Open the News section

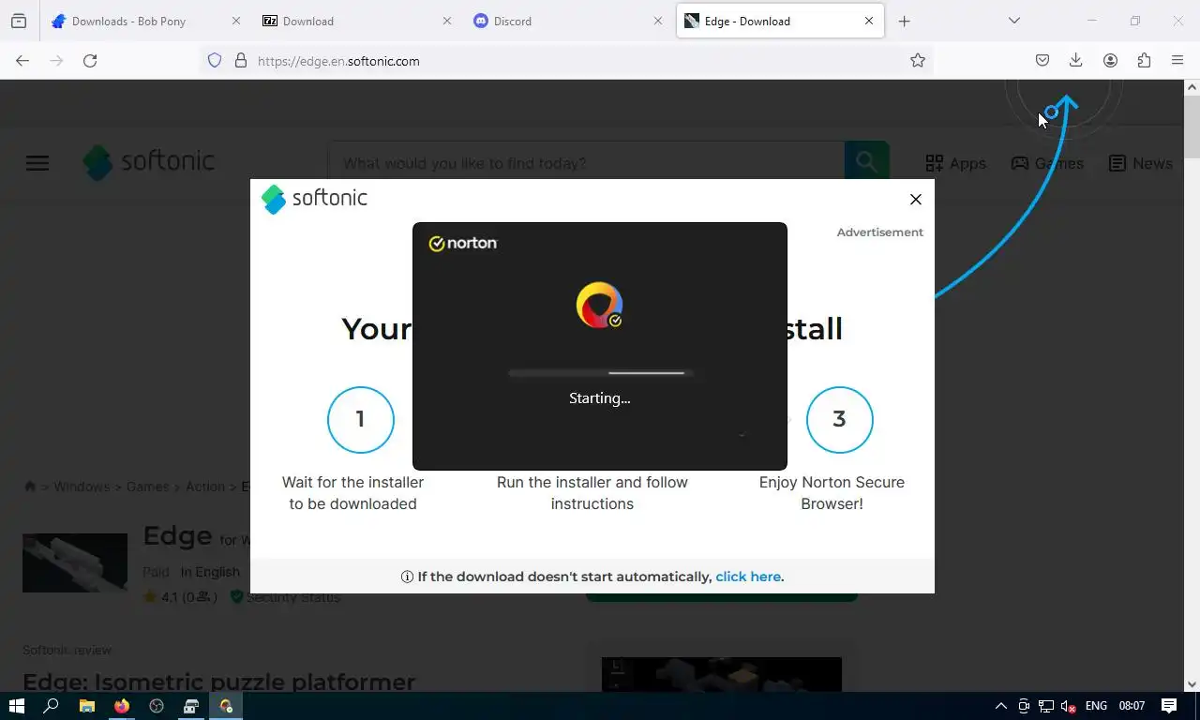(x=1140, y=163)
